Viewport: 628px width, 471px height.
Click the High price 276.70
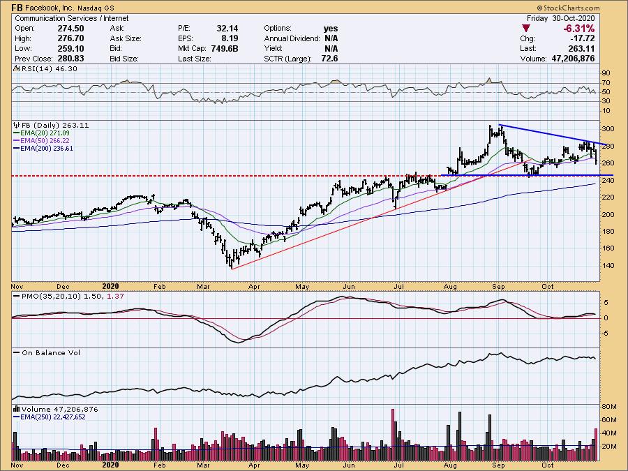point(71,38)
